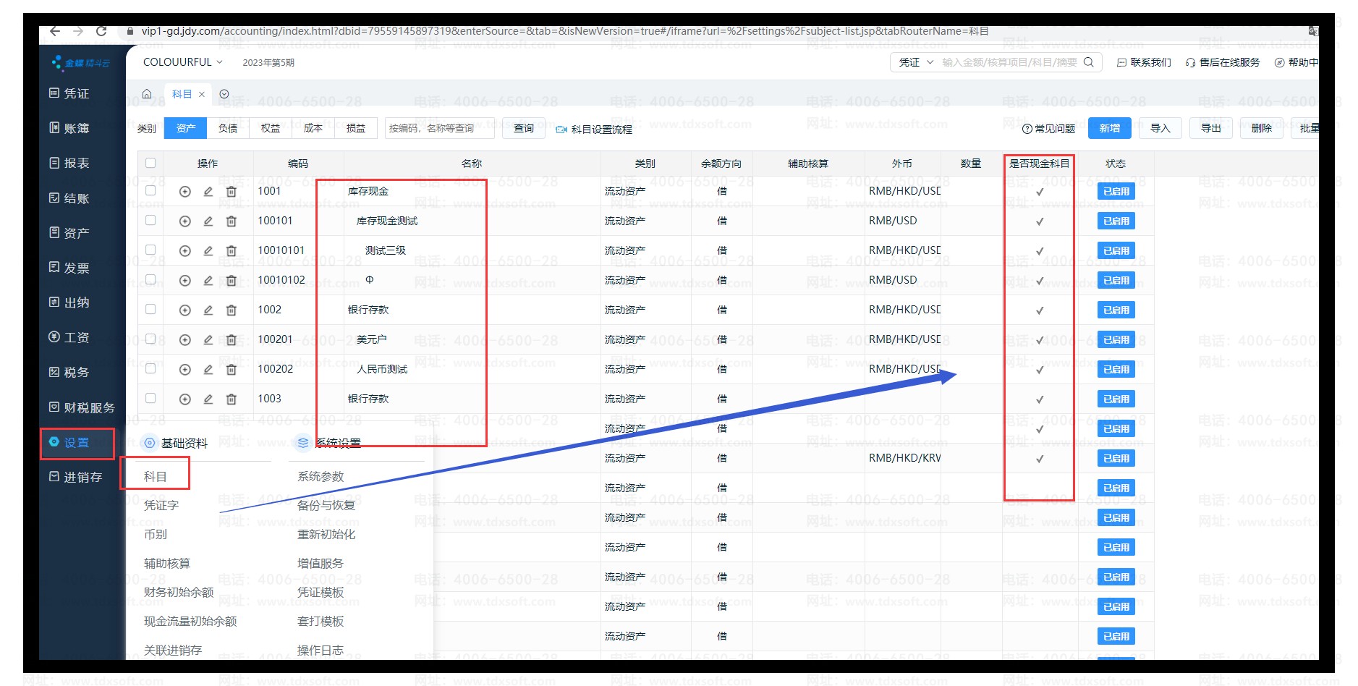
Task: Open the 凭证 search type dropdown
Action: 915,62
